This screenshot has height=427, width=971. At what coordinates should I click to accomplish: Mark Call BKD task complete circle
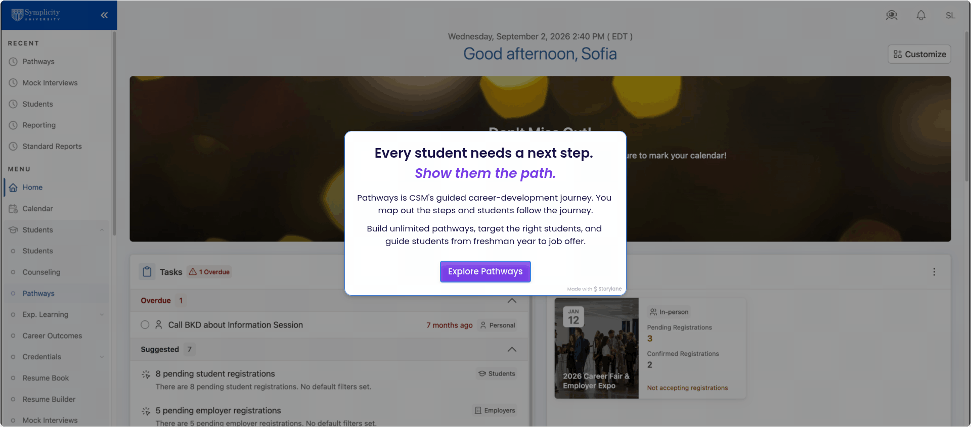click(145, 325)
